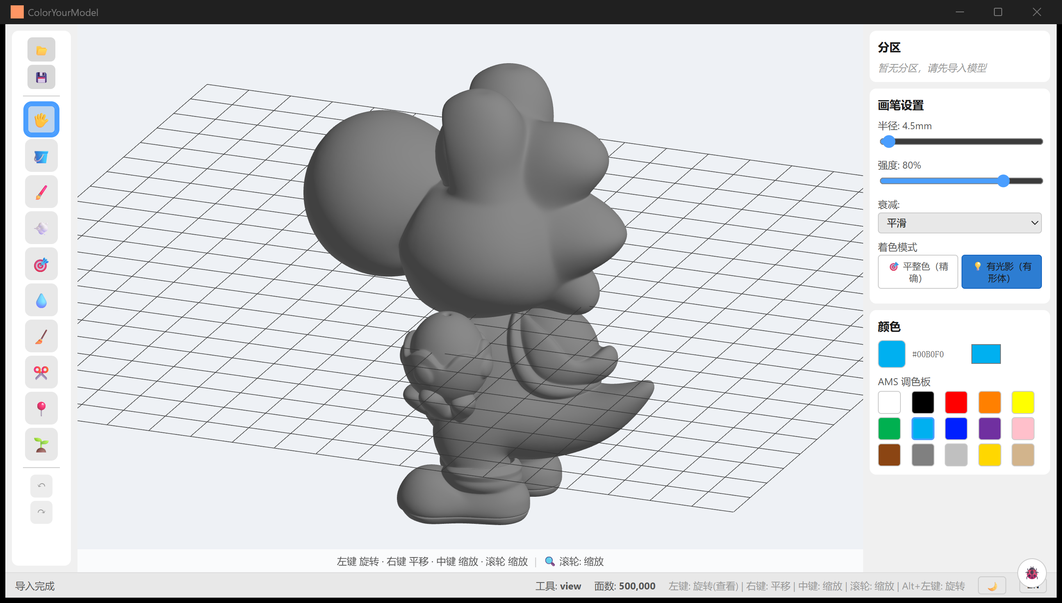Click the 面数: 500,000 status entry
The width and height of the screenshot is (1062, 603).
click(624, 586)
